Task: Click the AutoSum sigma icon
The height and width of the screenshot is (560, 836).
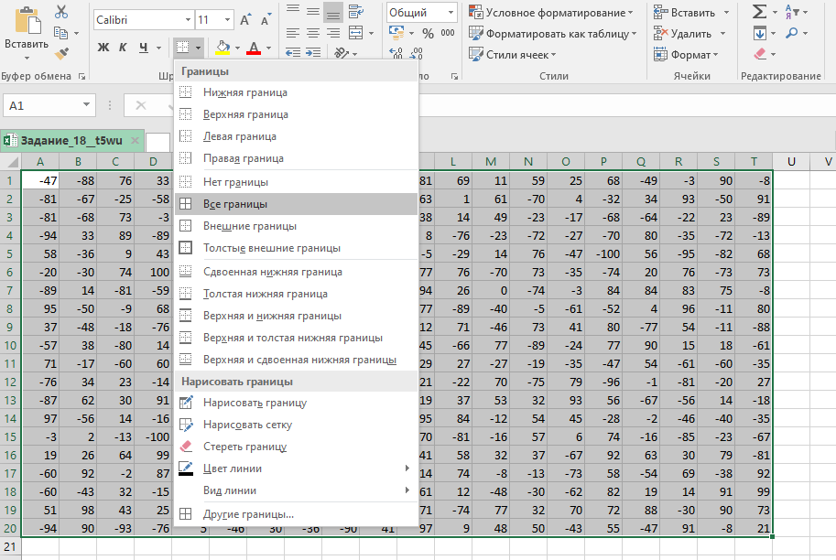Action: click(x=759, y=12)
